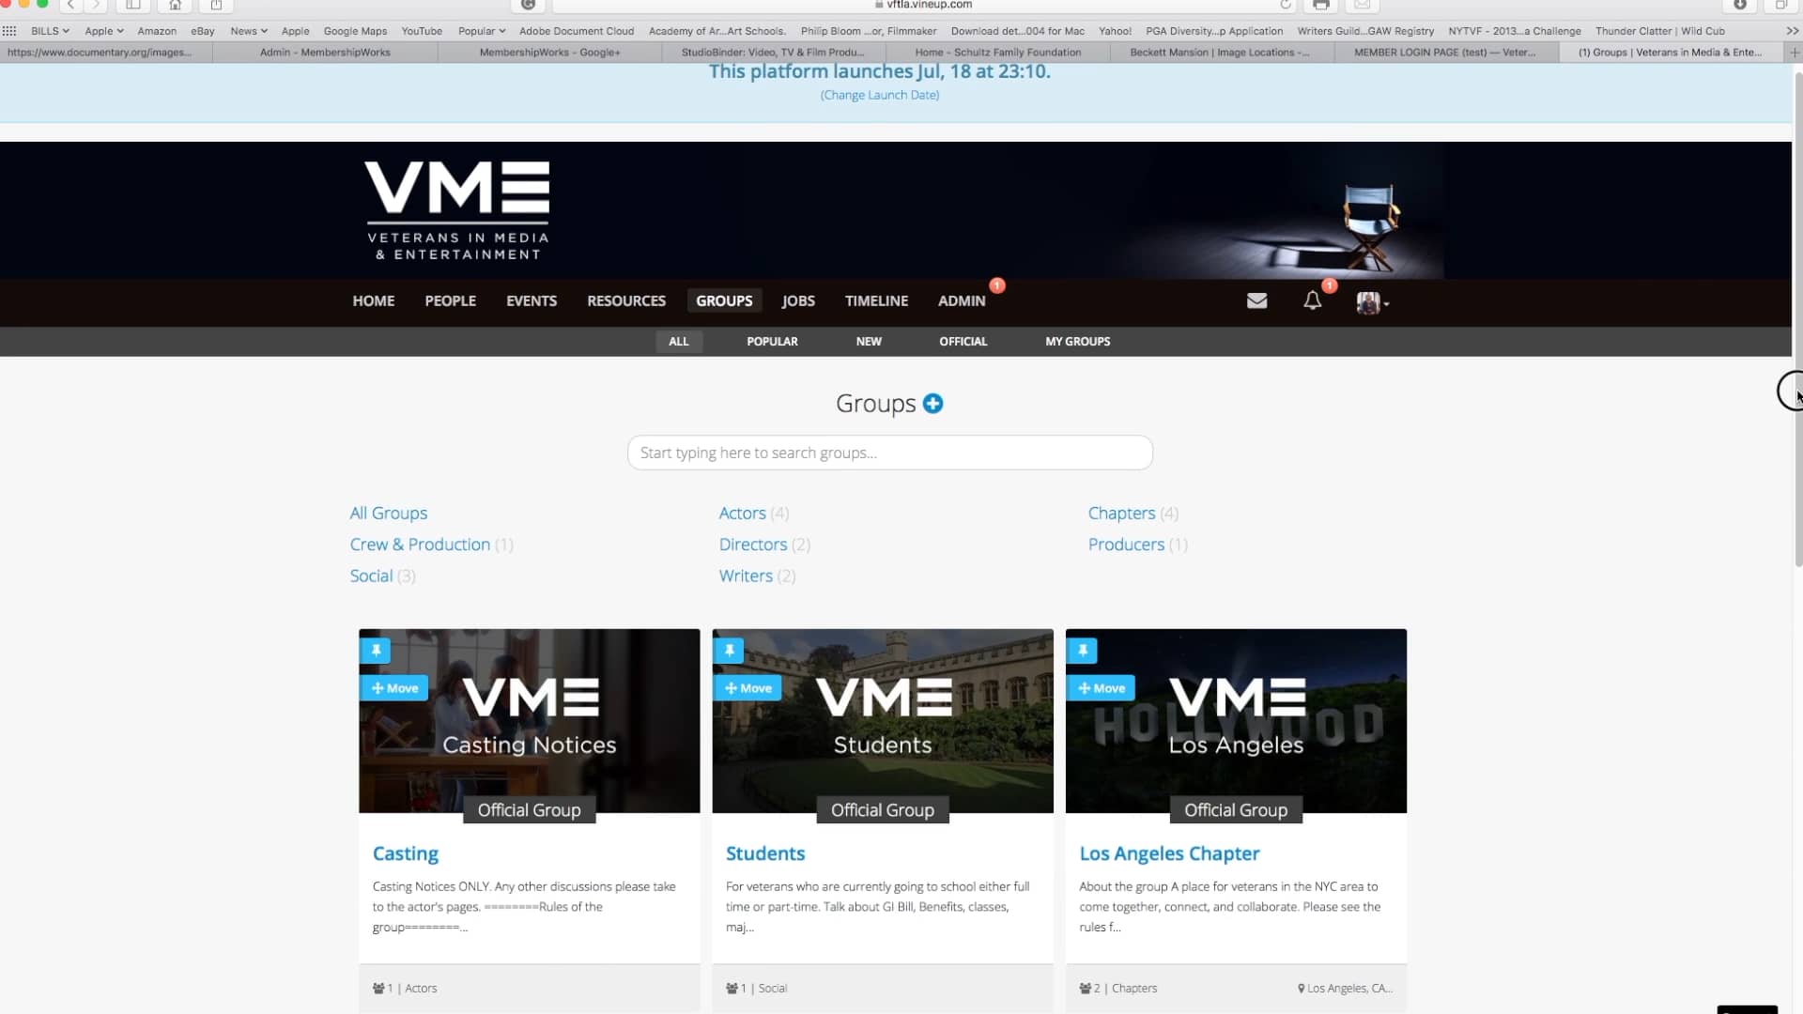Click the Change Launch Date link

click(879, 95)
